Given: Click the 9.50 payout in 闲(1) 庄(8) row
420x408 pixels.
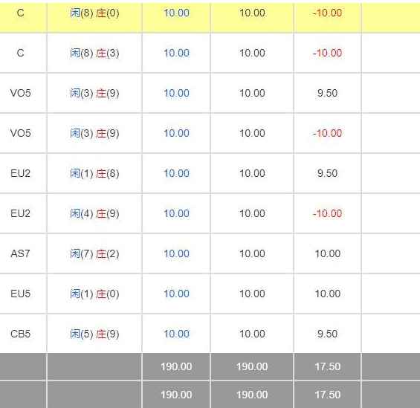Looking at the screenshot, I should click(x=327, y=173).
